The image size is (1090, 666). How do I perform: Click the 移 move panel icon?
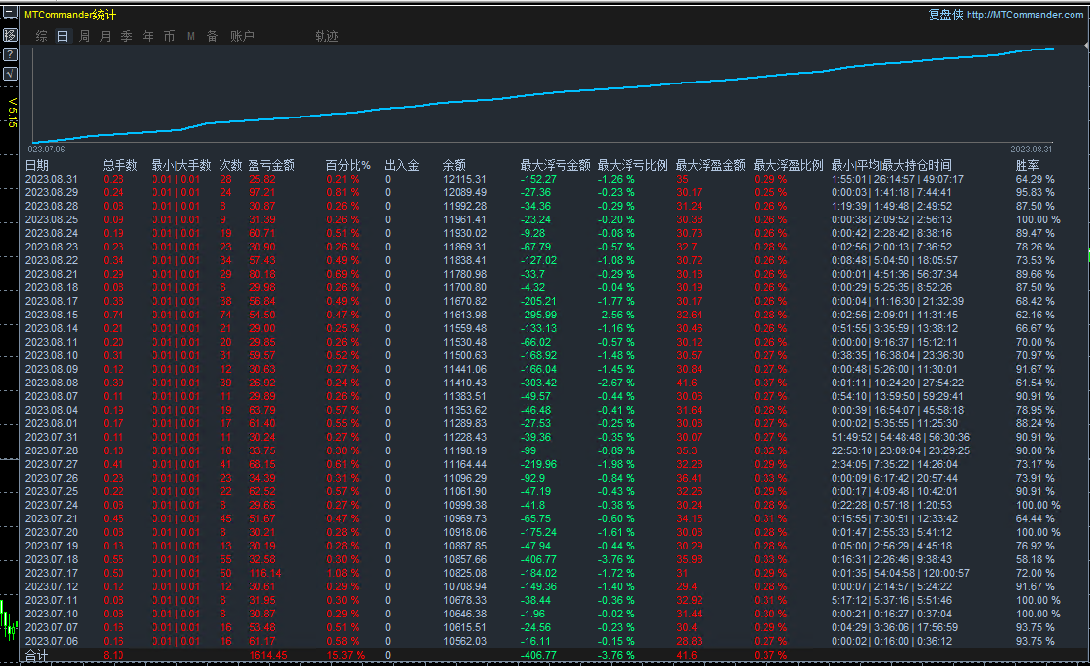11,34
